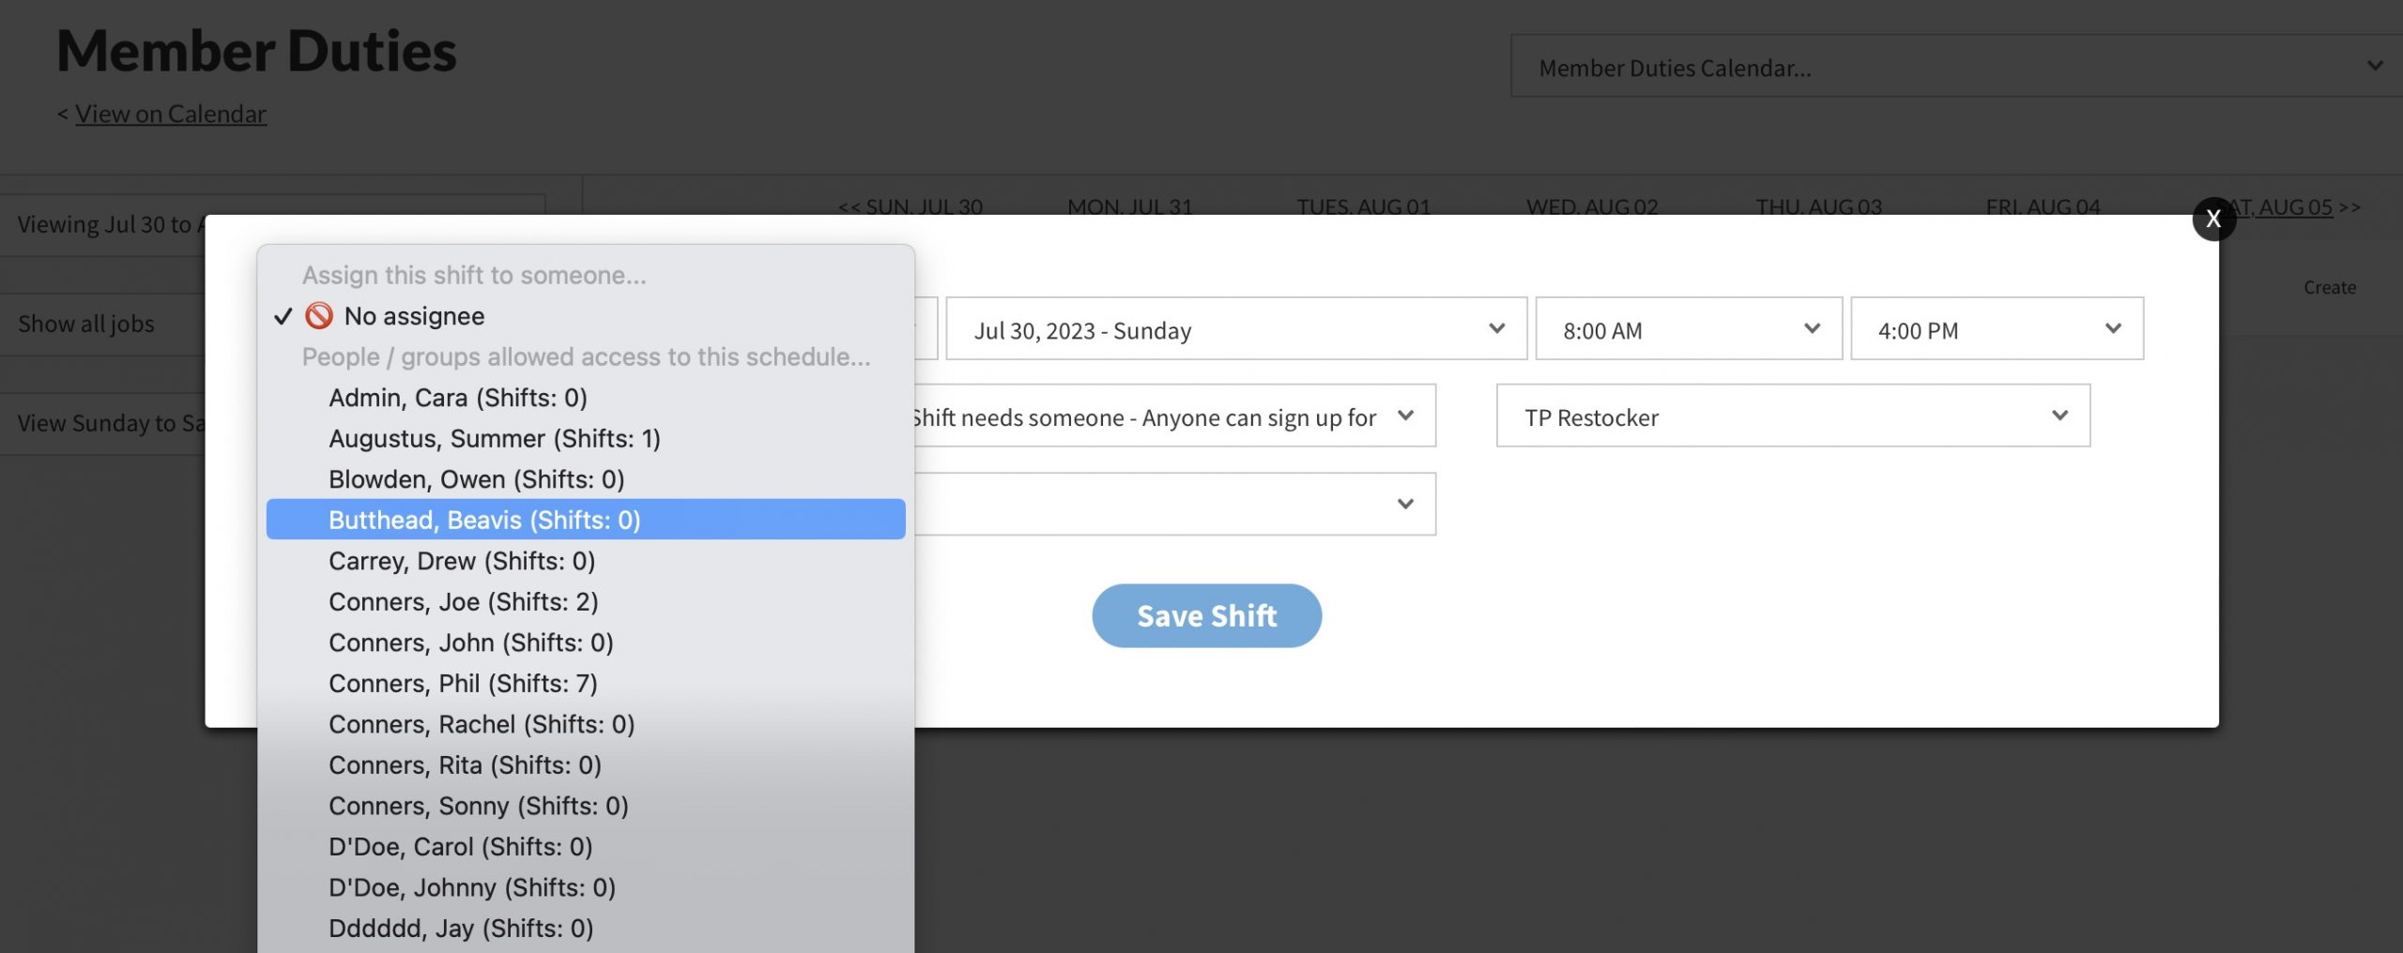Open the TP Restocker job dropdown
Image resolution: width=2403 pixels, height=953 pixels.
(x=1792, y=416)
